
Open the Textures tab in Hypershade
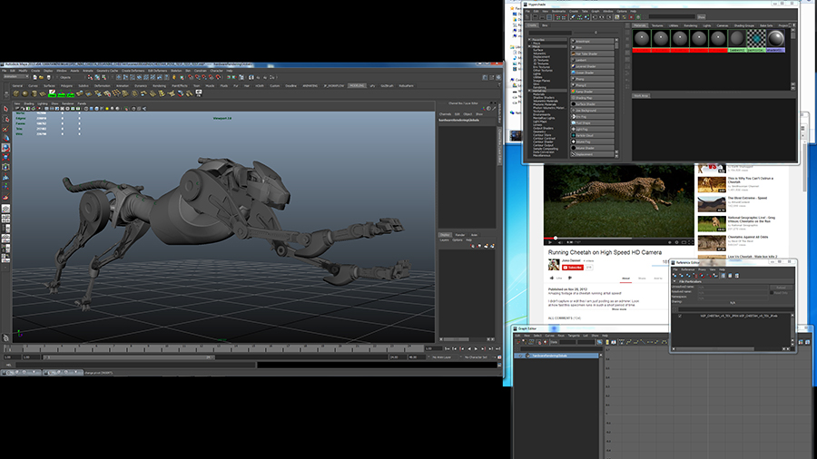[x=657, y=25]
